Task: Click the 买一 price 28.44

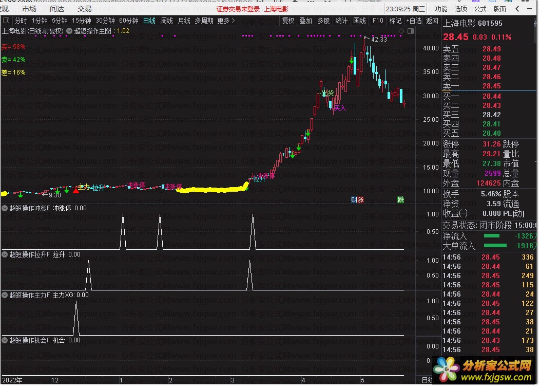Action: [491, 96]
